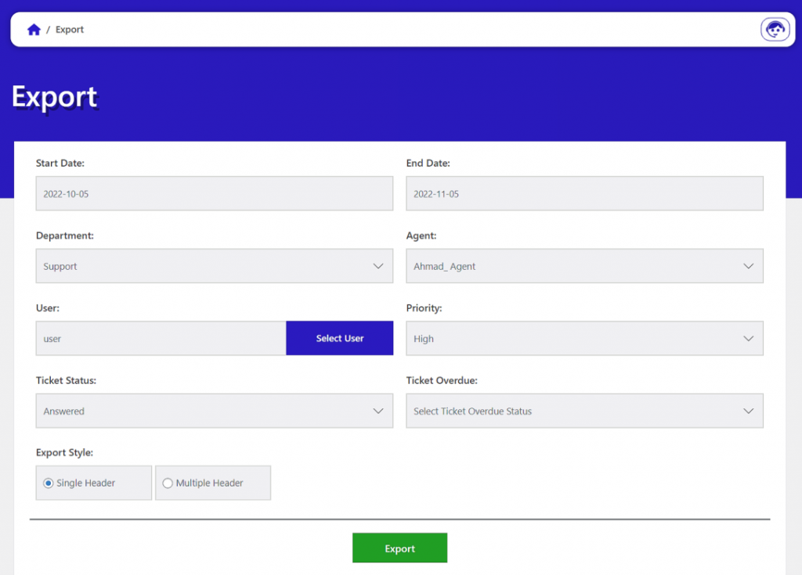Open the support avatar icon top right

775,29
